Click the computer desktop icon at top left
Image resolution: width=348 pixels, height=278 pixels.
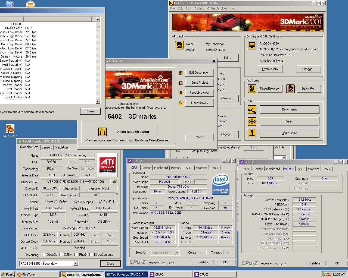[x=10, y=4]
